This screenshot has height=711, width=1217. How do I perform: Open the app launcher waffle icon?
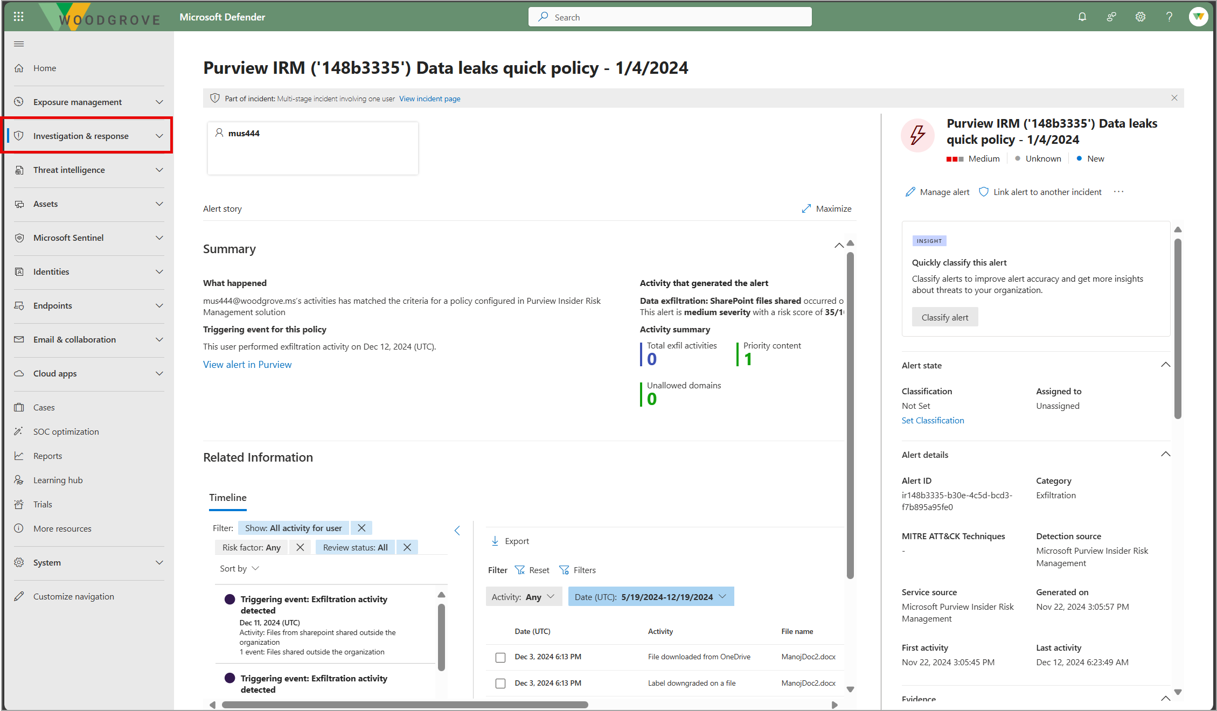click(x=18, y=17)
